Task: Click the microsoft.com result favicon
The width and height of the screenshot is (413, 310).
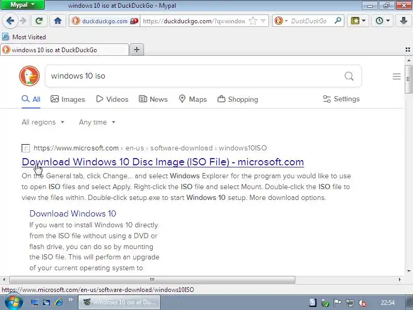Action: [26, 148]
